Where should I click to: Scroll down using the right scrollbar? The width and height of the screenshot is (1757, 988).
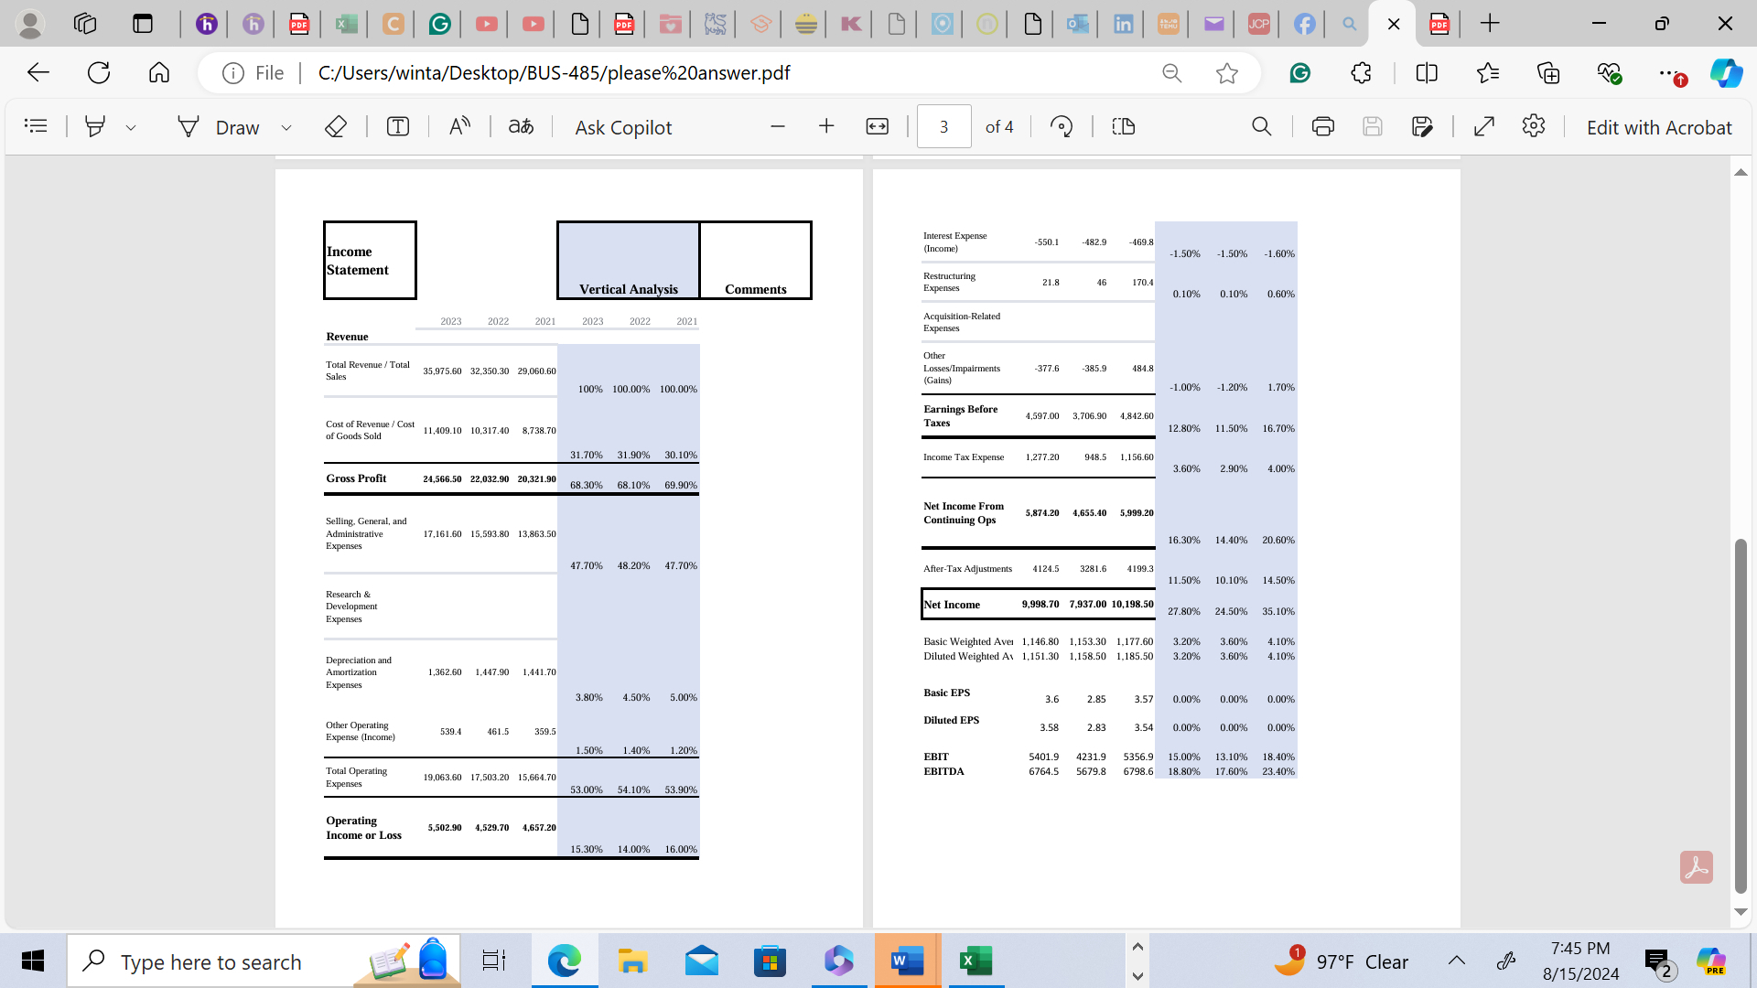click(x=1741, y=913)
